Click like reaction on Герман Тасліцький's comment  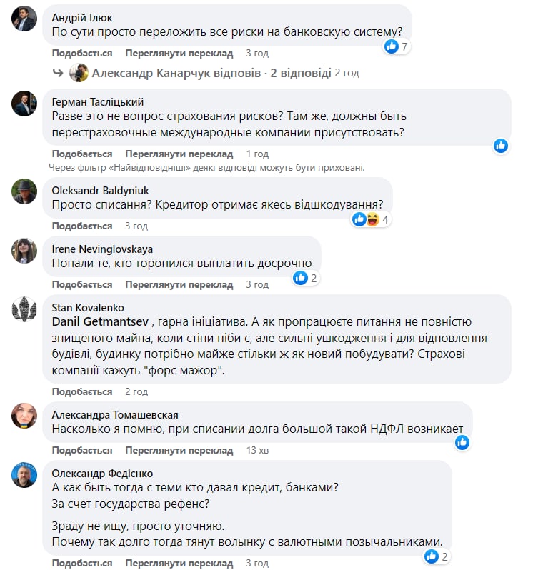pos(501,146)
